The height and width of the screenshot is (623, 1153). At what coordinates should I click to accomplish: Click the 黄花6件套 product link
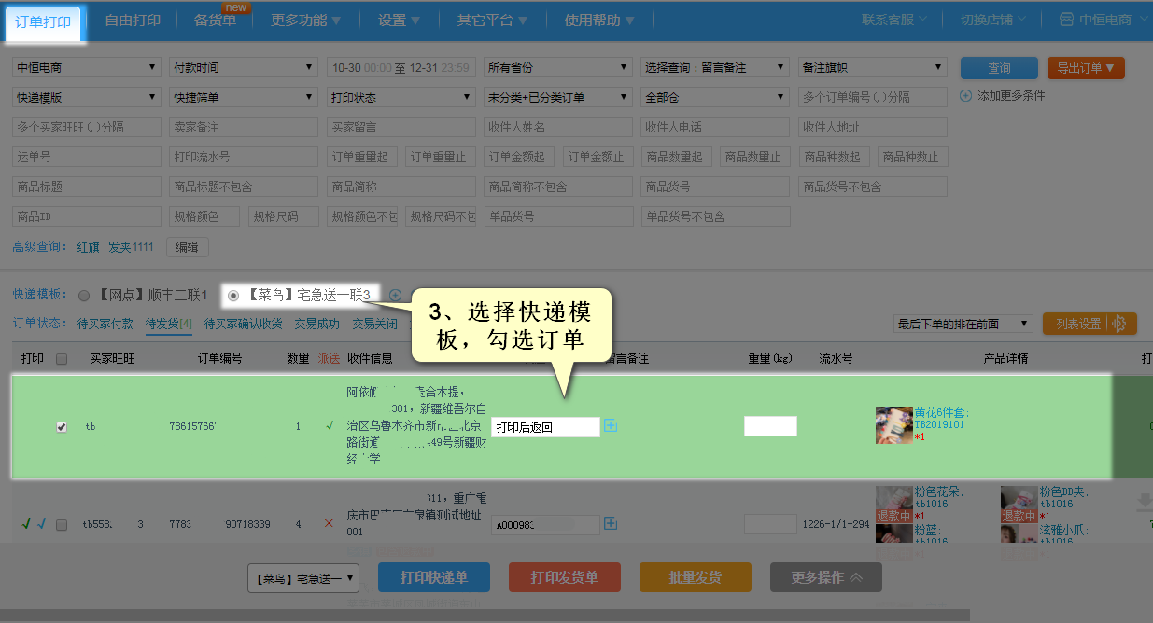tap(941, 412)
